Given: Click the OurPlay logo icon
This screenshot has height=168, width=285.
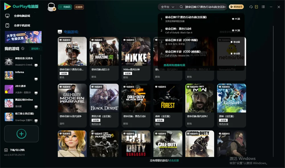Looking at the screenshot, I should (x=7, y=6).
